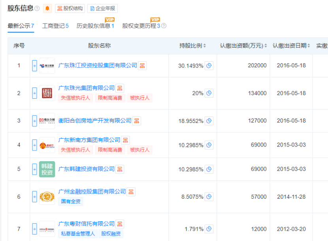The height and width of the screenshot is (241, 328).
Task: Switch to 历史股东信息 tab
Action: [95, 26]
